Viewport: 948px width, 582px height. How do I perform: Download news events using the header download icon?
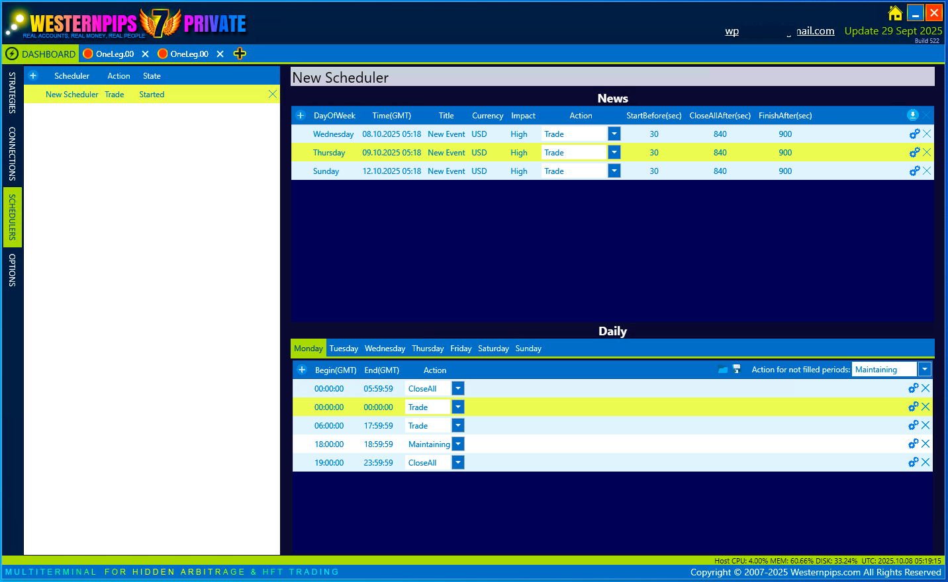coord(913,115)
